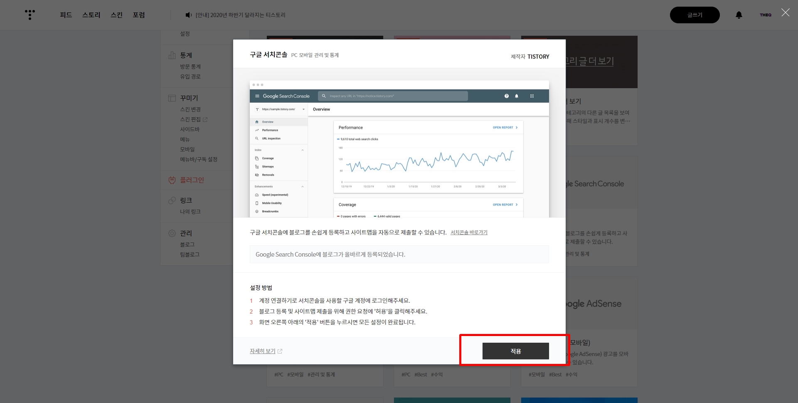Image resolution: width=798 pixels, height=403 pixels.
Task: Click the Google Search Console status field
Action: 399,254
